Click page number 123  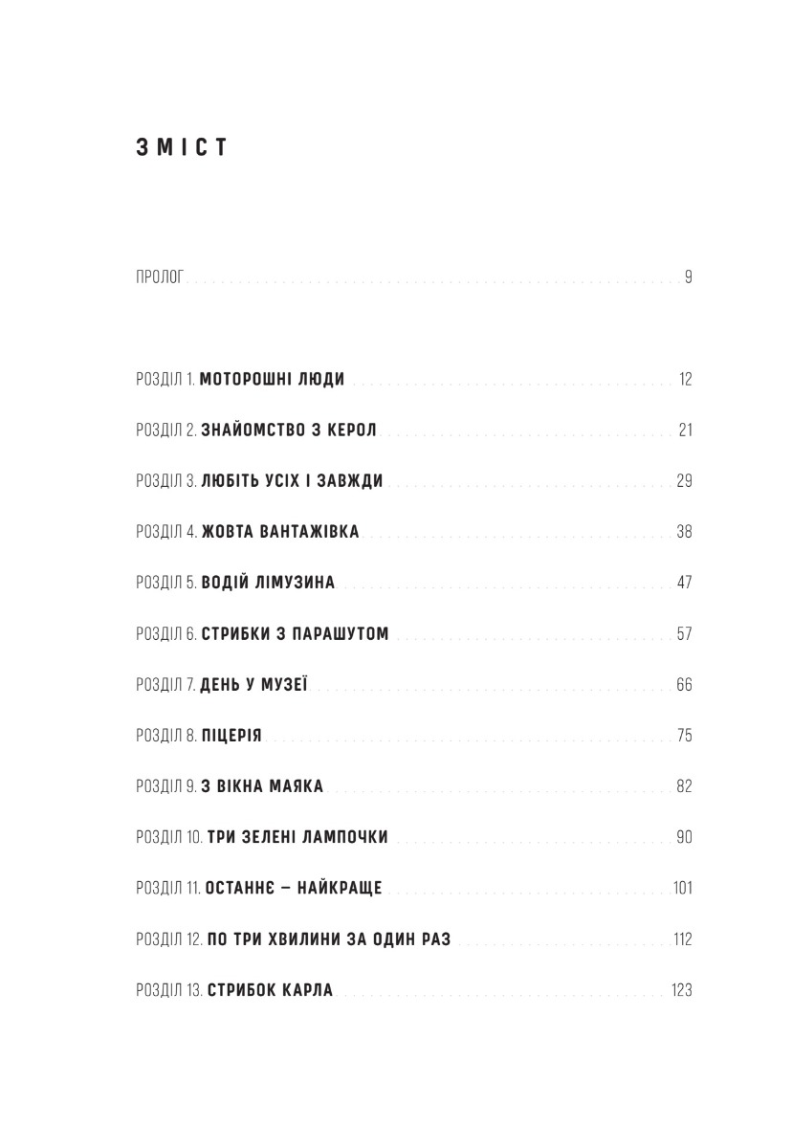[x=682, y=990]
